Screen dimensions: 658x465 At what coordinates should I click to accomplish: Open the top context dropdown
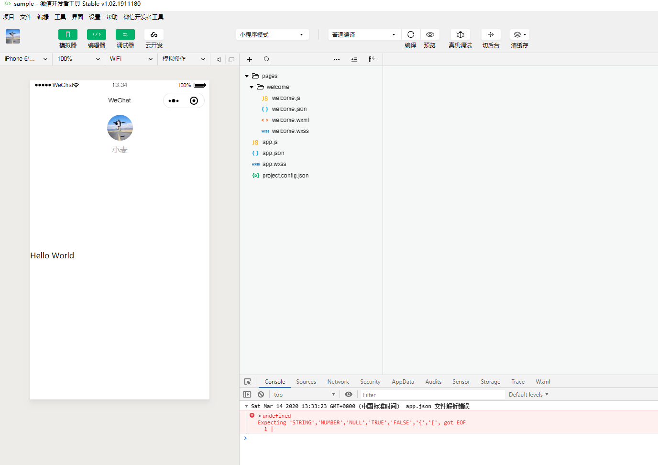(x=305, y=395)
